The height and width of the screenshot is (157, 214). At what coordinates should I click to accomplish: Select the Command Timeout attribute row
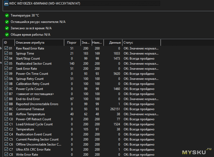click(30, 109)
